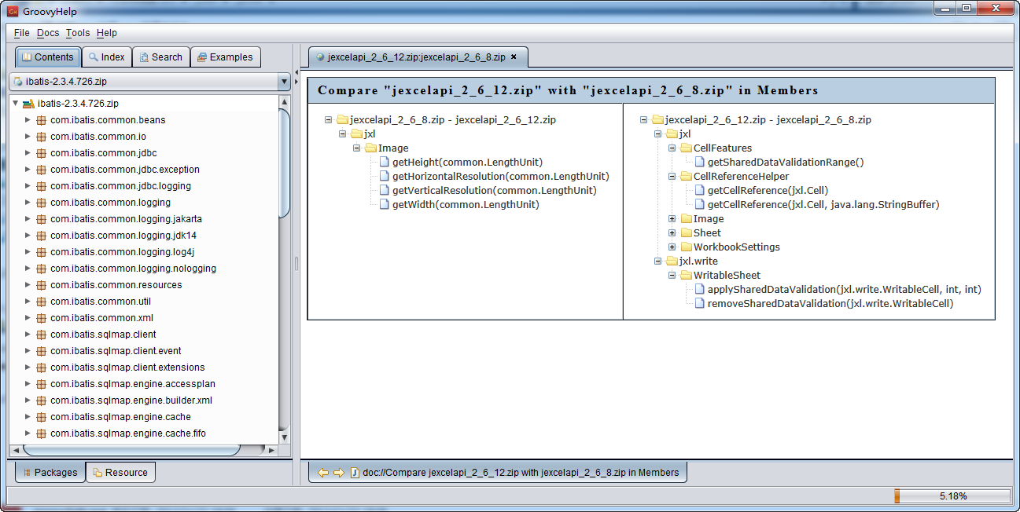The image size is (1020, 512).
Task: Switch to the Resource bottom tab
Action: coord(120,472)
